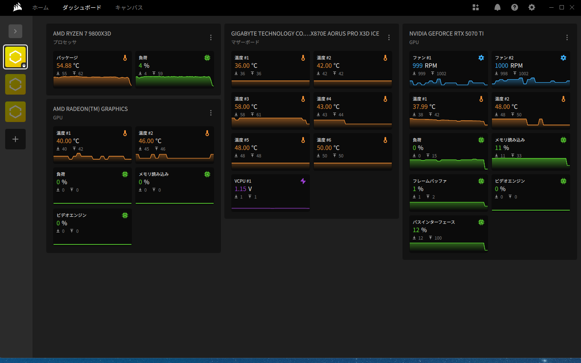Click the chip icon on RTX 5070 Ti 負荷
The width and height of the screenshot is (581, 363).
point(481,140)
